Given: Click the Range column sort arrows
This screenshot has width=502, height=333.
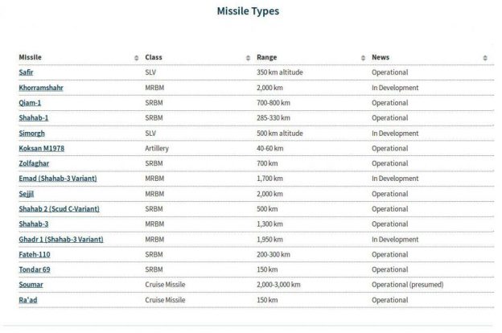Looking at the screenshot, I should pyautogui.click(x=364, y=58).
